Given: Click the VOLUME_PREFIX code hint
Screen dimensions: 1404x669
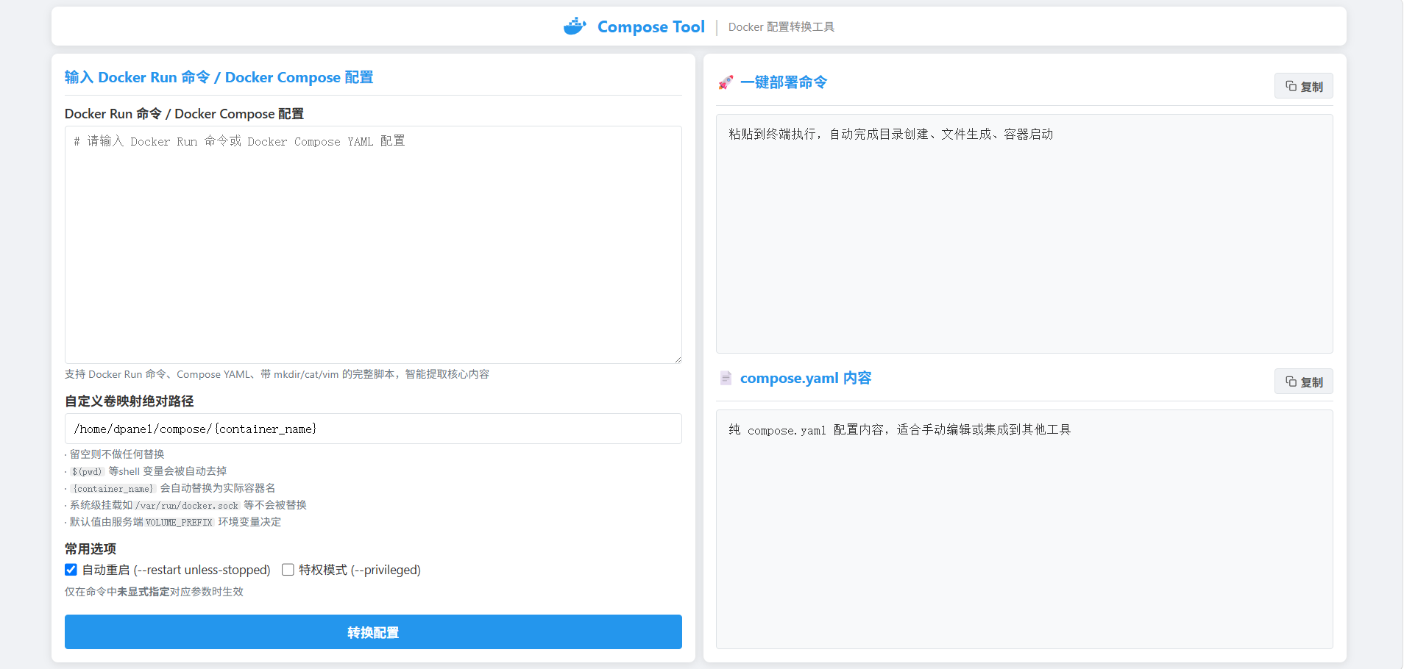Looking at the screenshot, I should pyautogui.click(x=179, y=523).
